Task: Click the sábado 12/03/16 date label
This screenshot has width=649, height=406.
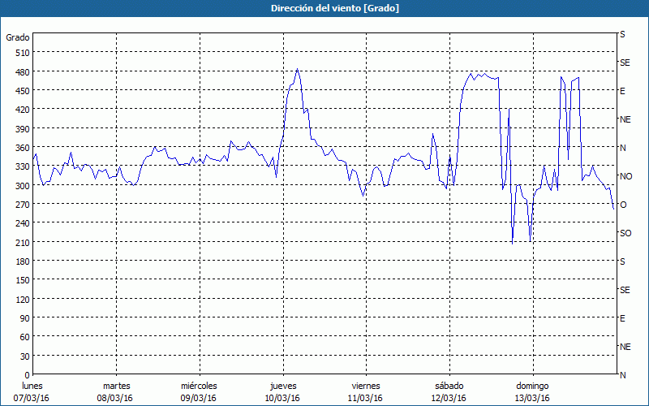Action: point(448,391)
